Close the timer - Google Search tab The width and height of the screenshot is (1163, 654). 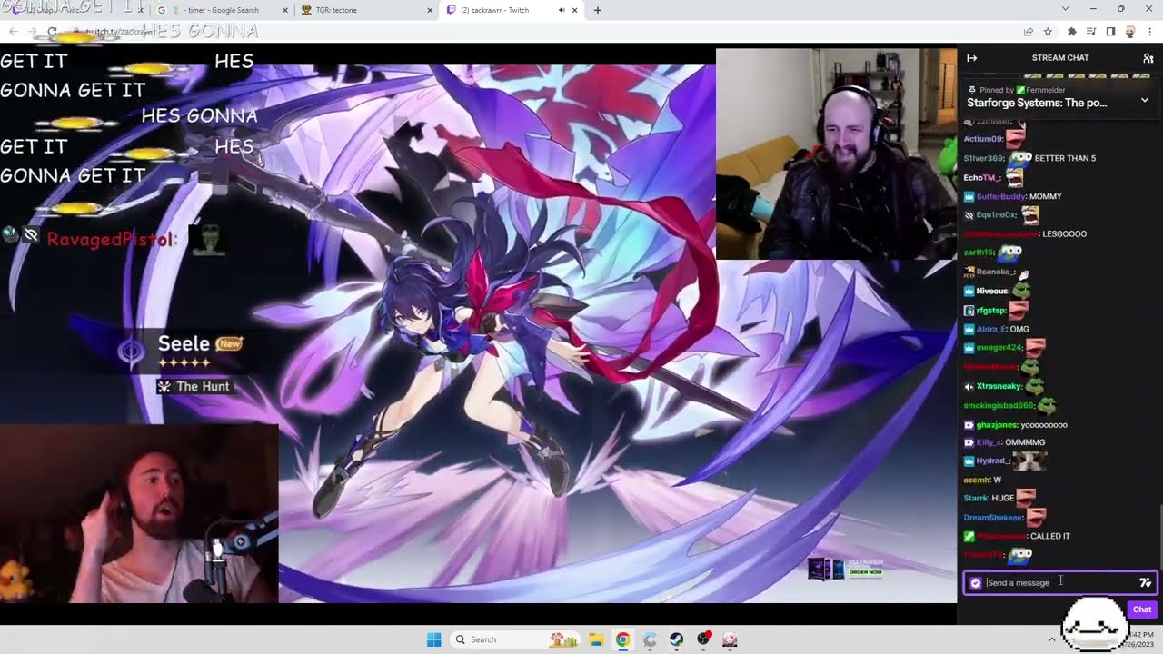pos(285,10)
